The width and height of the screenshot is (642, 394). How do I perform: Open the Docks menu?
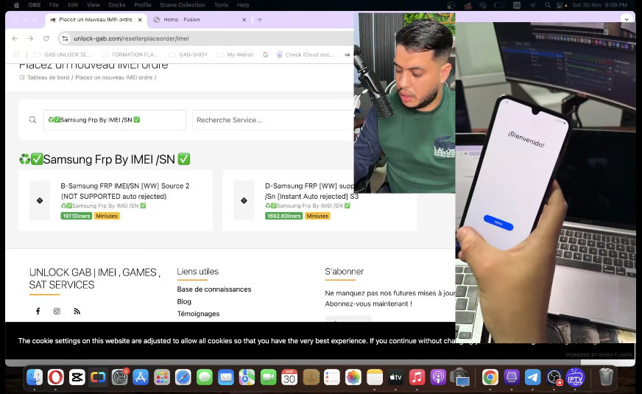[117, 5]
